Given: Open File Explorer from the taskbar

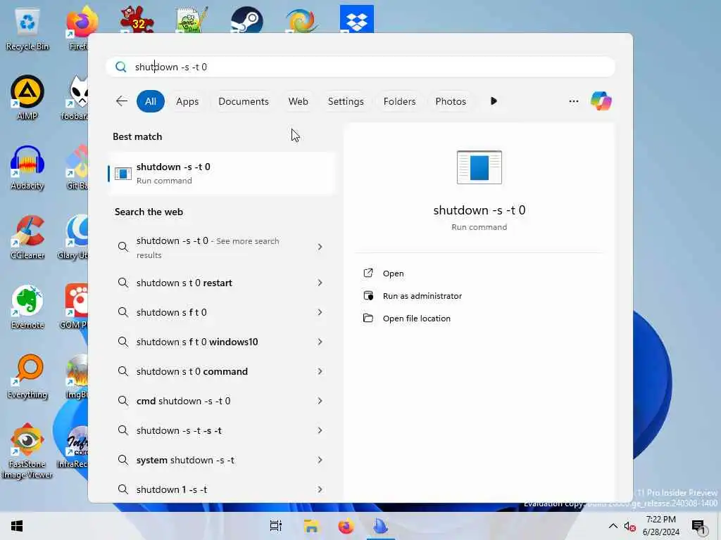Looking at the screenshot, I should click(311, 526).
